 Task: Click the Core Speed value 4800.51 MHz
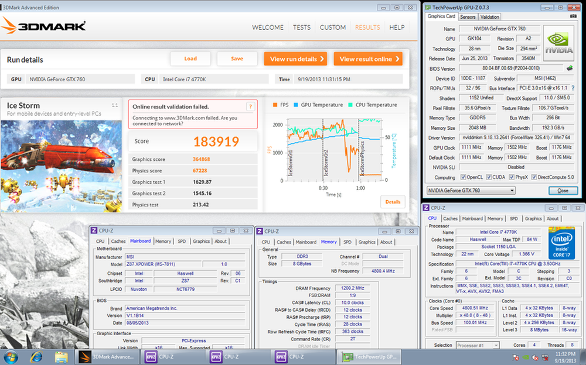coord(475,308)
